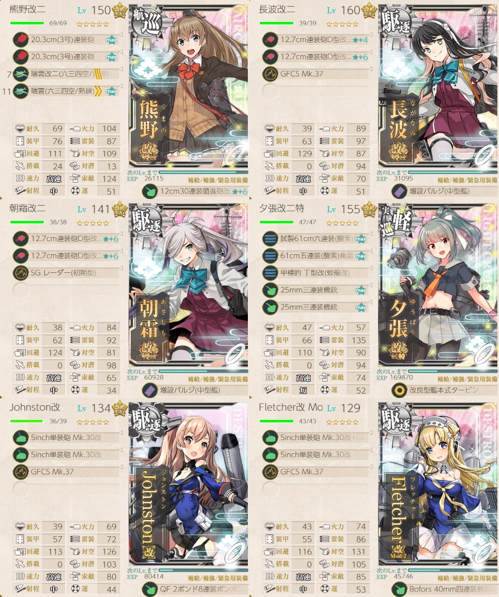Select torpedo icon for 試製61cm六連装(酸素)

(x=270, y=239)
